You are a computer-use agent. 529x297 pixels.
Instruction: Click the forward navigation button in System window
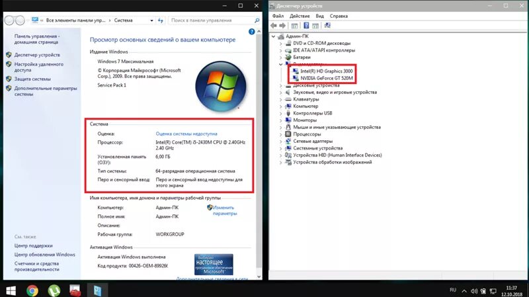(x=20, y=21)
